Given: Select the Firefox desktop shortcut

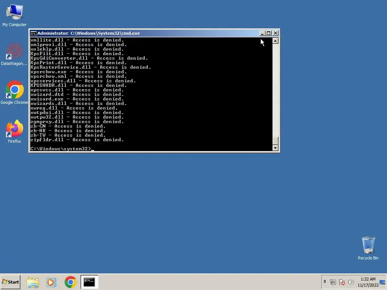Looking at the screenshot, I should [x=14, y=132].
